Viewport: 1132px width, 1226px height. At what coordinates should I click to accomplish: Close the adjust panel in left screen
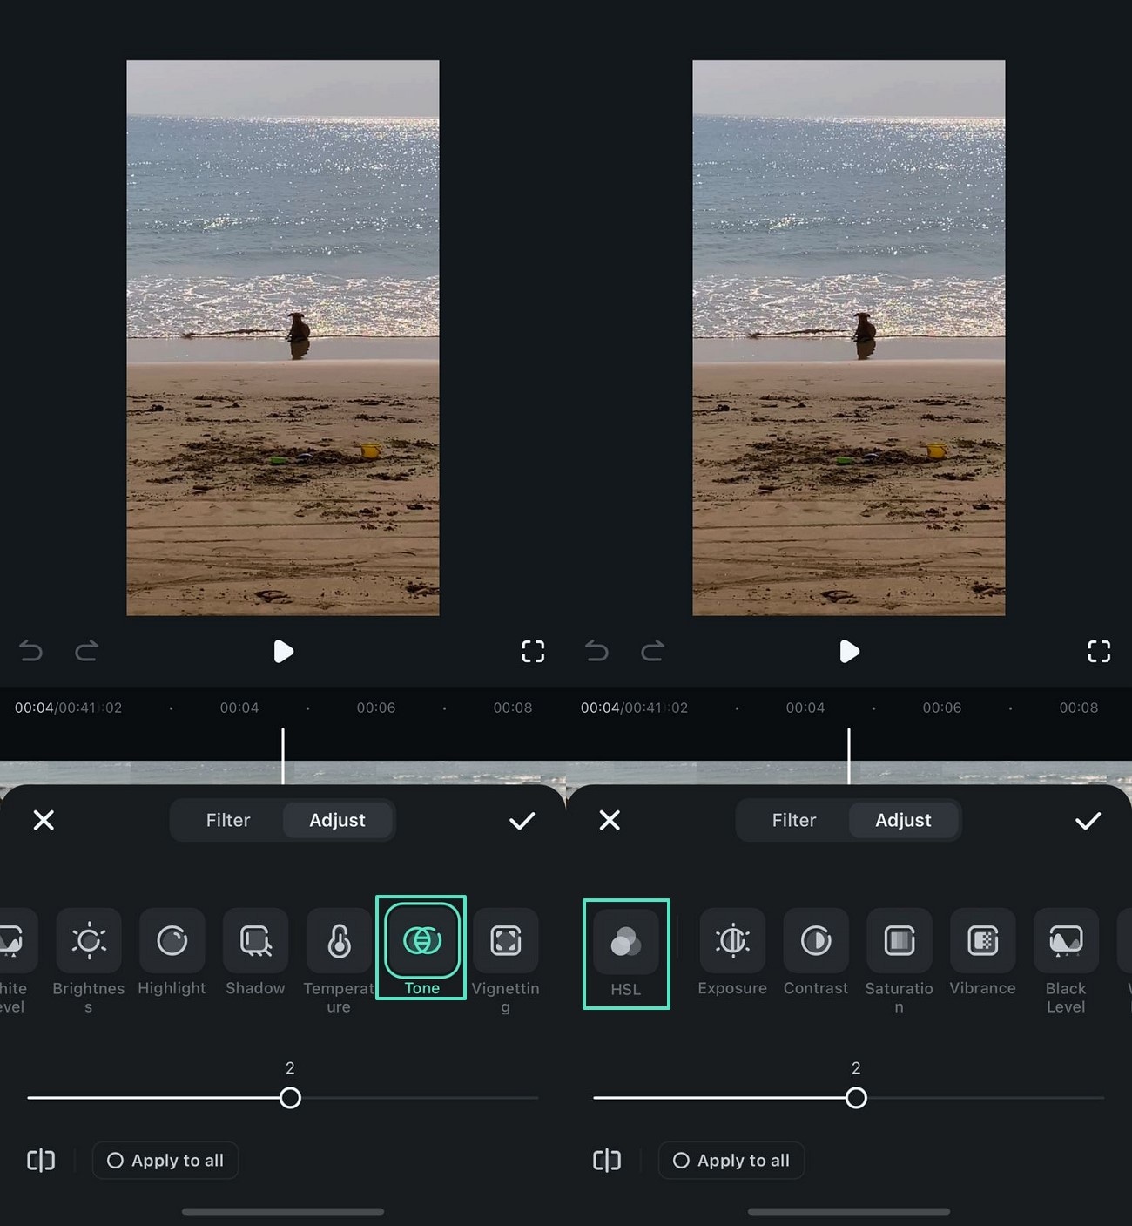[44, 820]
